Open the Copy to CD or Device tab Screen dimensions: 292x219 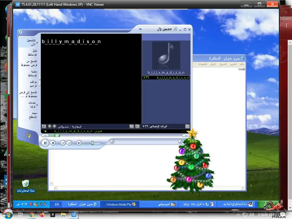pyautogui.click(x=29, y=94)
